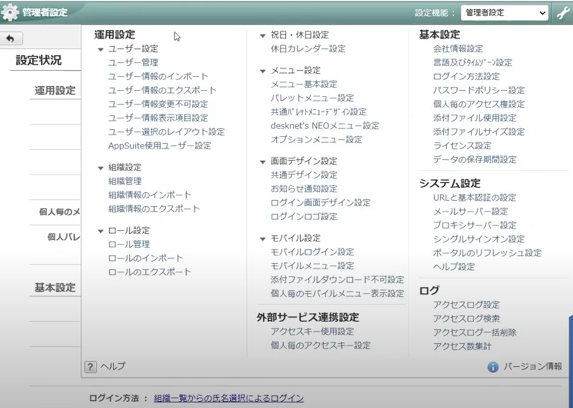573x408 pixels.
Task: Open the 設定機能 dropdown selector
Action: pos(504,13)
